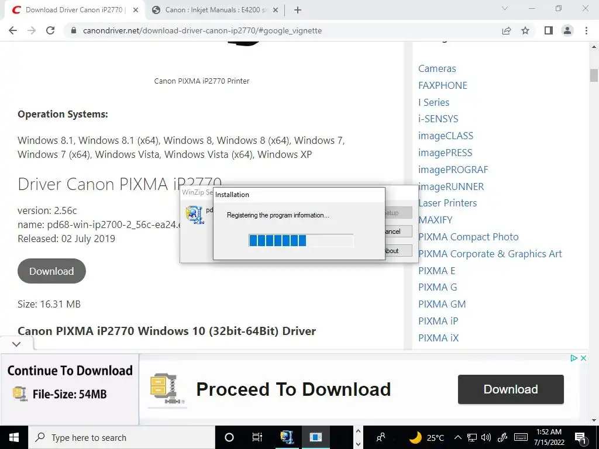Click the highlighted window icon on taskbar
This screenshot has height=449, width=599.
pos(316,437)
